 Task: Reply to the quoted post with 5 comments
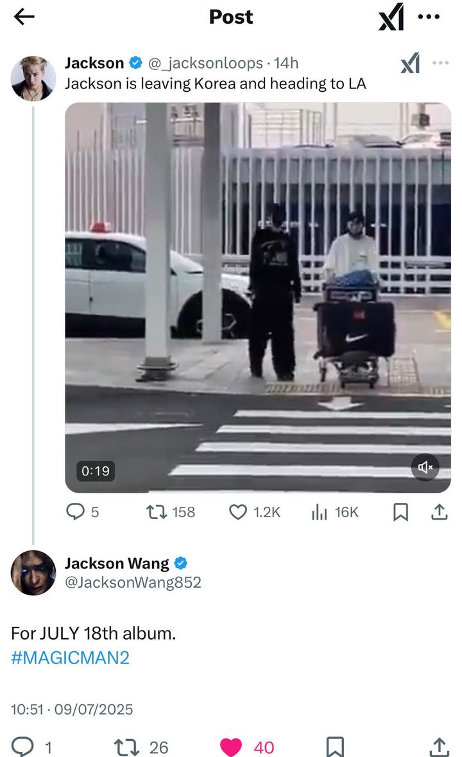click(x=83, y=512)
